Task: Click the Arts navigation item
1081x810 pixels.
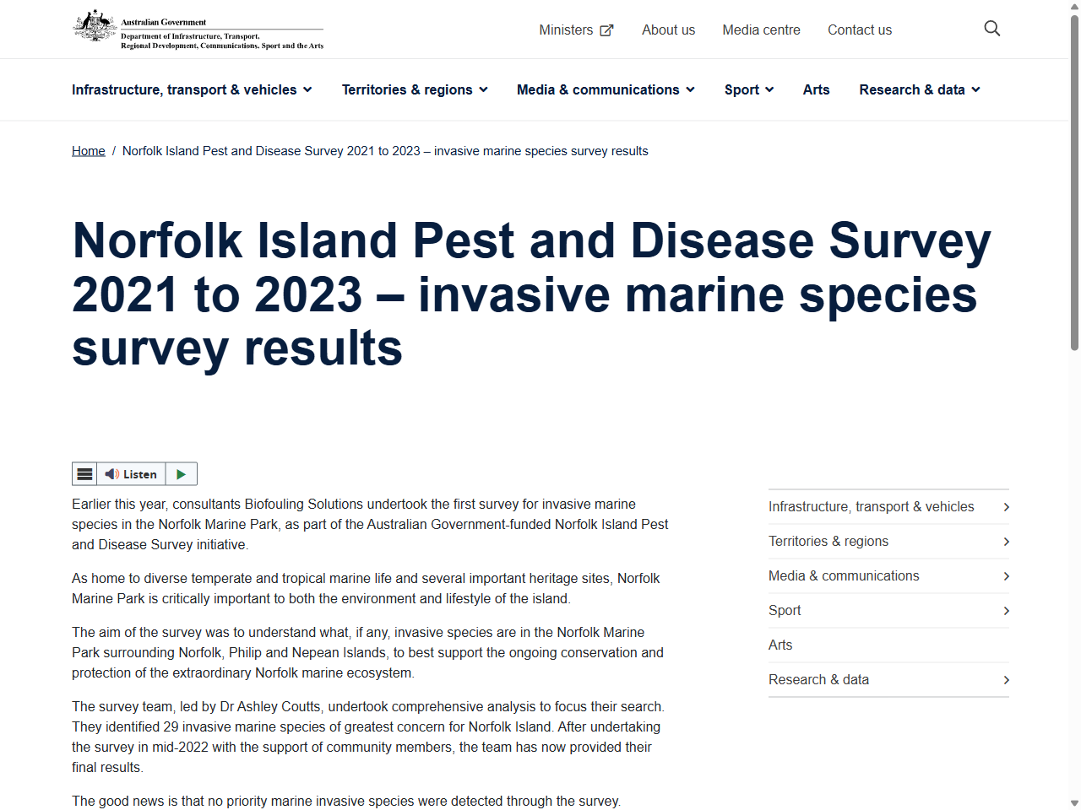Action: [816, 89]
